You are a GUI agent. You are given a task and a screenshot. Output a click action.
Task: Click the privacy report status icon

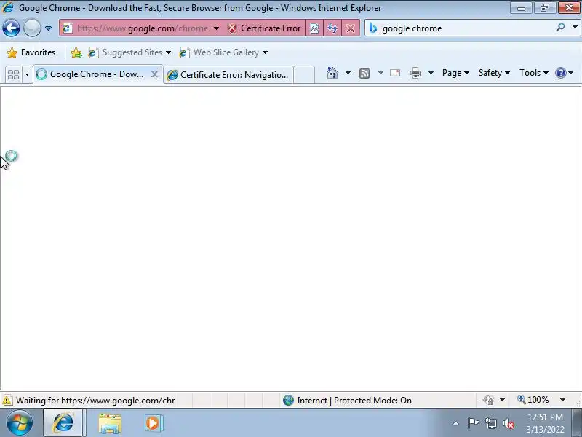(x=488, y=400)
